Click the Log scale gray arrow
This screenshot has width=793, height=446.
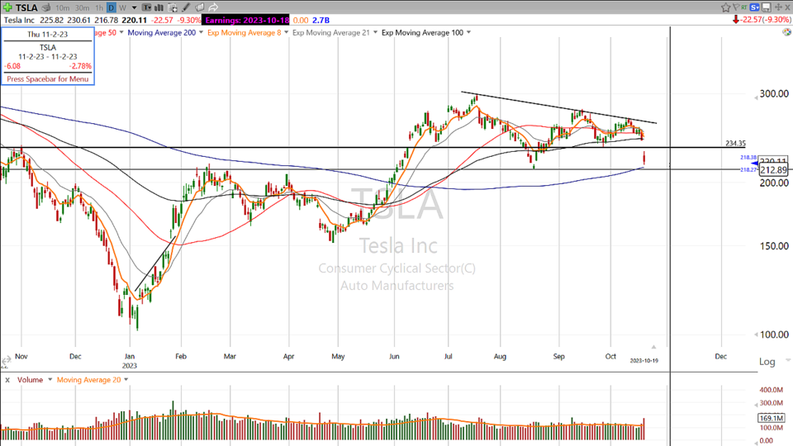click(x=787, y=361)
